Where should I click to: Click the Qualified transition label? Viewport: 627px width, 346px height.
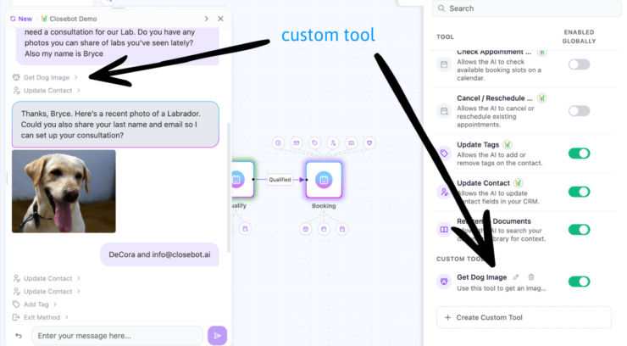(280, 180)
